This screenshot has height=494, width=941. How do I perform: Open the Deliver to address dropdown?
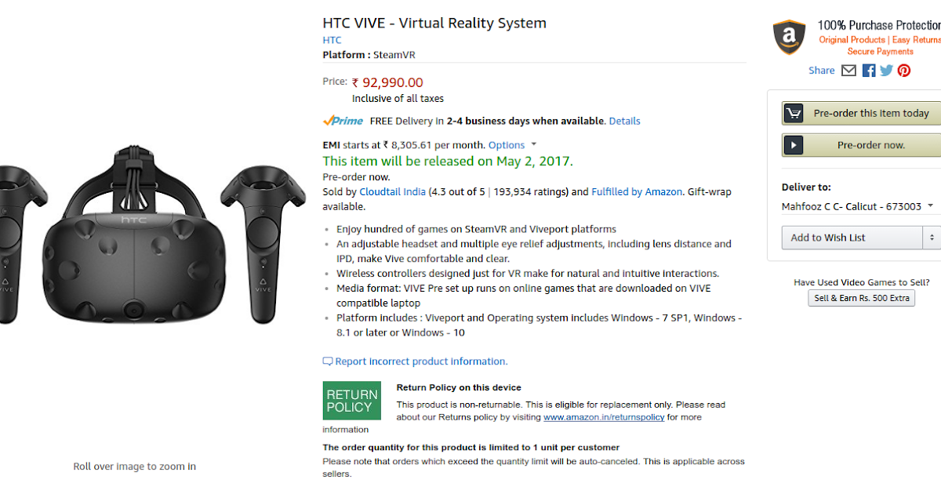(x=858, y=206)
